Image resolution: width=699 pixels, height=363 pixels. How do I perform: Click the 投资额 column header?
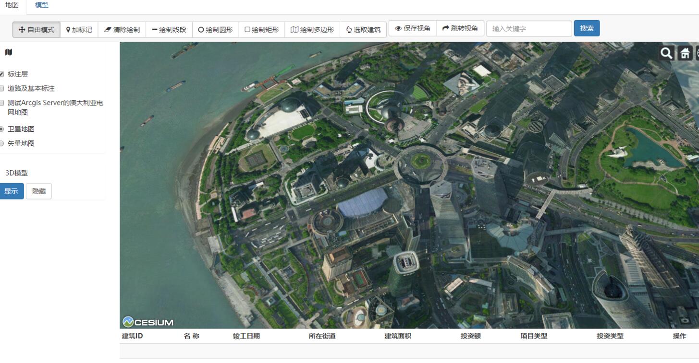coord(471,336)
